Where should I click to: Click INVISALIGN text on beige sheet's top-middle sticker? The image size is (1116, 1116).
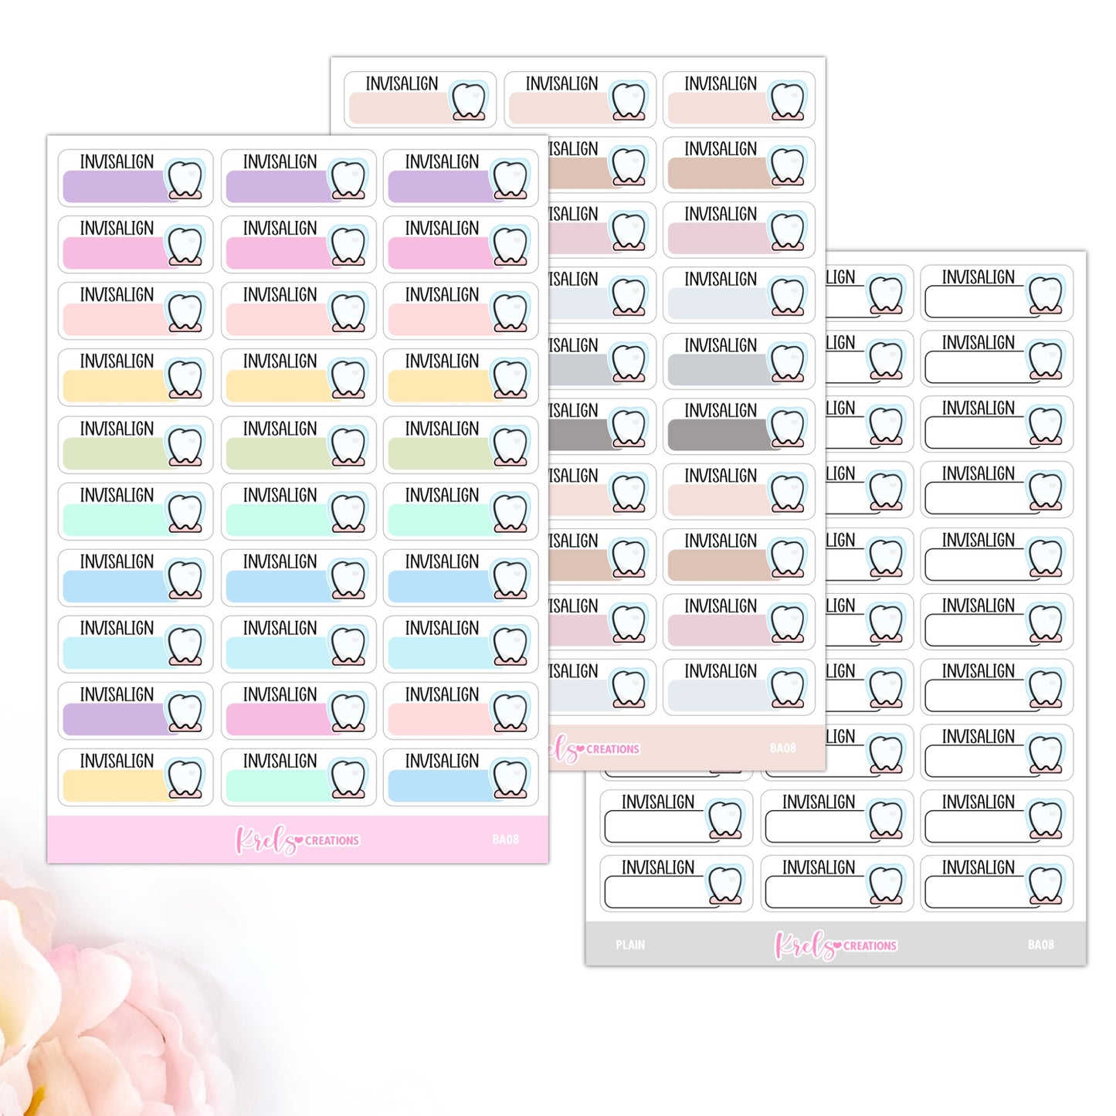pyautogui.click(x=561, y=83)
